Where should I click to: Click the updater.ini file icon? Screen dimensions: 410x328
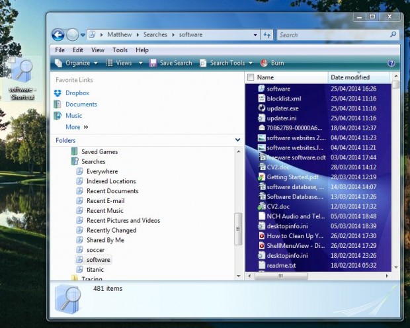click(261, 118)
